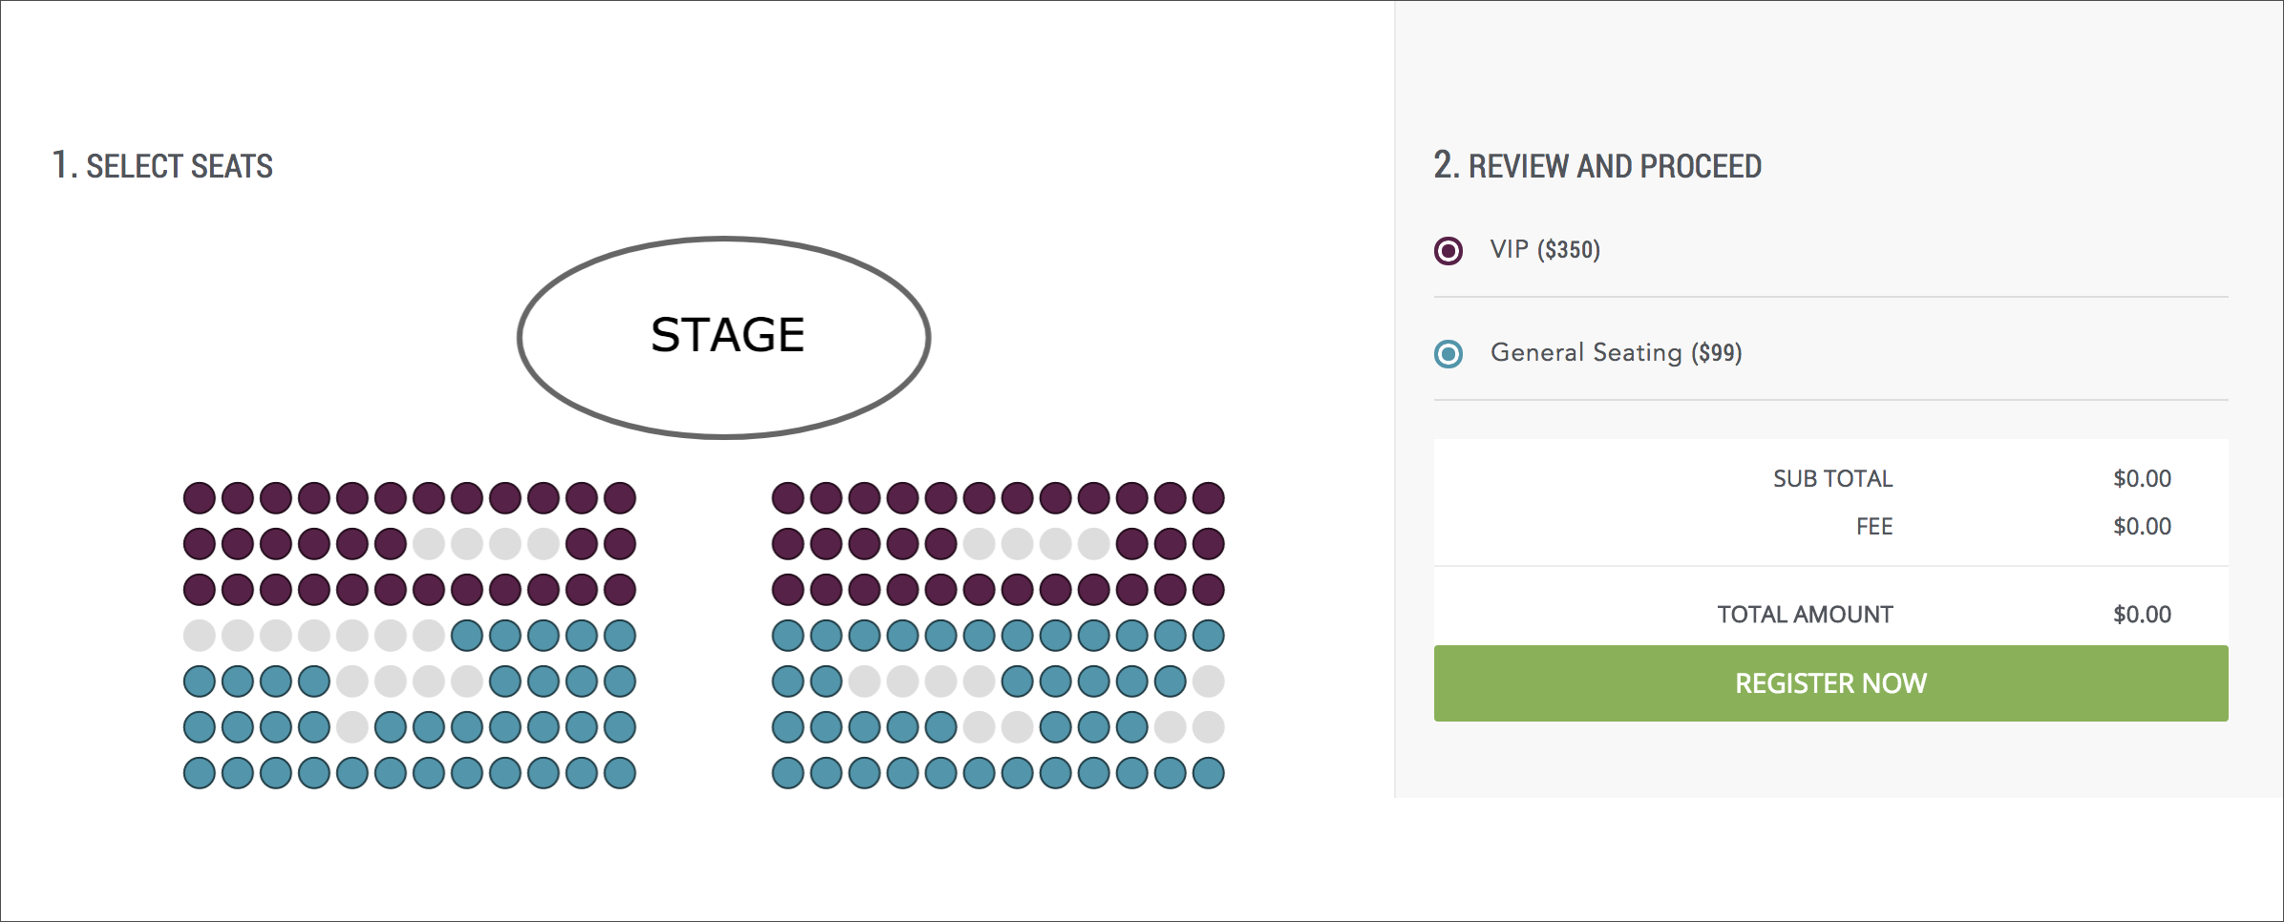Select the General Seating ($99) radio button
2284x922 pixels.
coord(1449,354)
